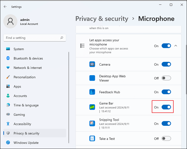
Task: Click the Take a Test app icon
Action: click(92, 139)
